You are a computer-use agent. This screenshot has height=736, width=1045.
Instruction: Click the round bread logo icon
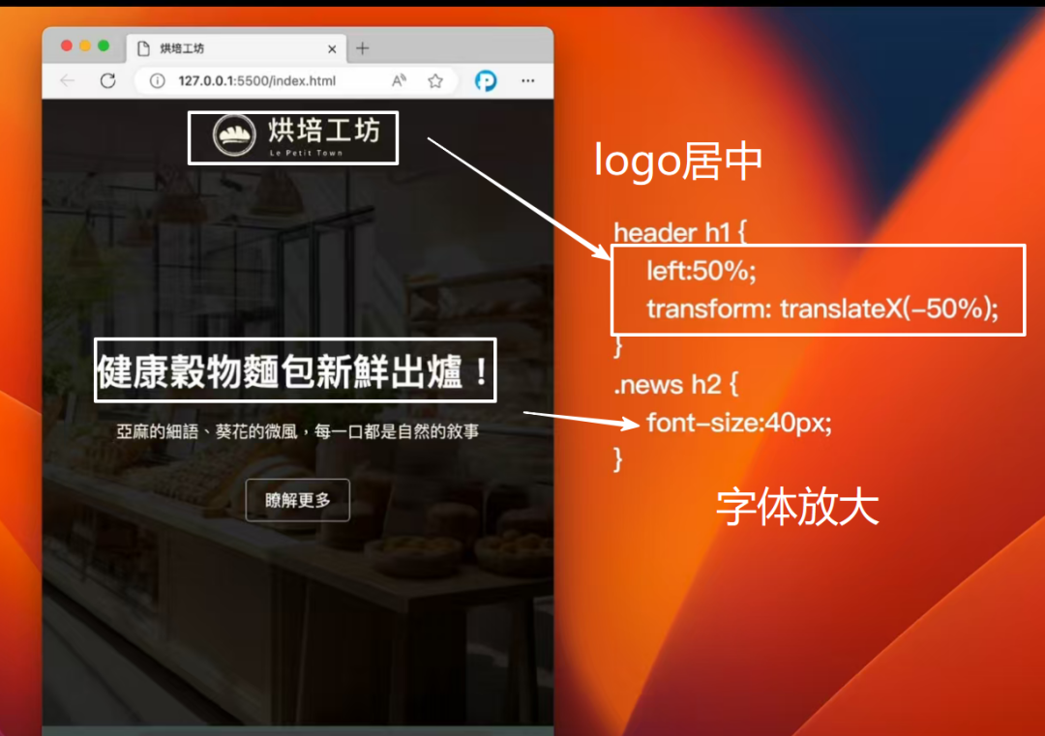coord(233,136)
